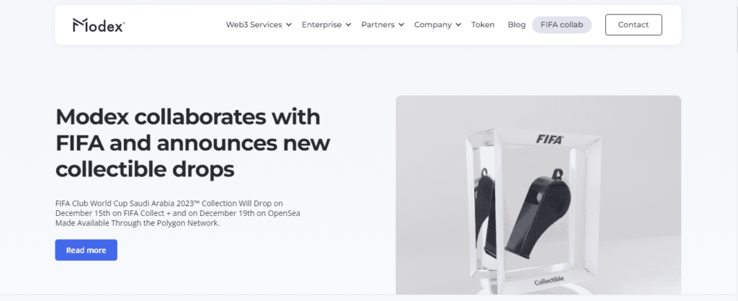Expand the Partners chevron arrow
Image resolution: width=738 pixels, height=301 pixels.
tap(401, 25)
